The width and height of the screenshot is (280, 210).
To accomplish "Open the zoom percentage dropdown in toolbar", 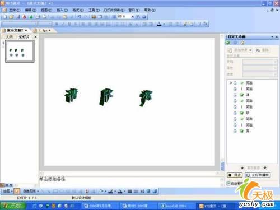I will coord(133,17).
